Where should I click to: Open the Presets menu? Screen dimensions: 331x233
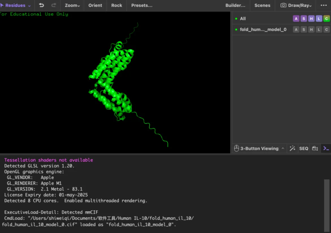click(x=142, y=5)
